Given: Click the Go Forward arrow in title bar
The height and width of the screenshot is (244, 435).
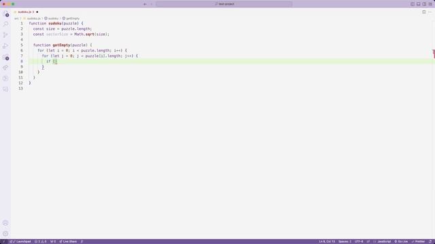Looking at the screenshot, I should [152, 4].
